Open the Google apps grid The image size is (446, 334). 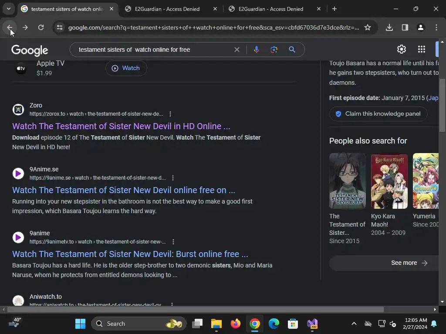click(x=422, y=49)
